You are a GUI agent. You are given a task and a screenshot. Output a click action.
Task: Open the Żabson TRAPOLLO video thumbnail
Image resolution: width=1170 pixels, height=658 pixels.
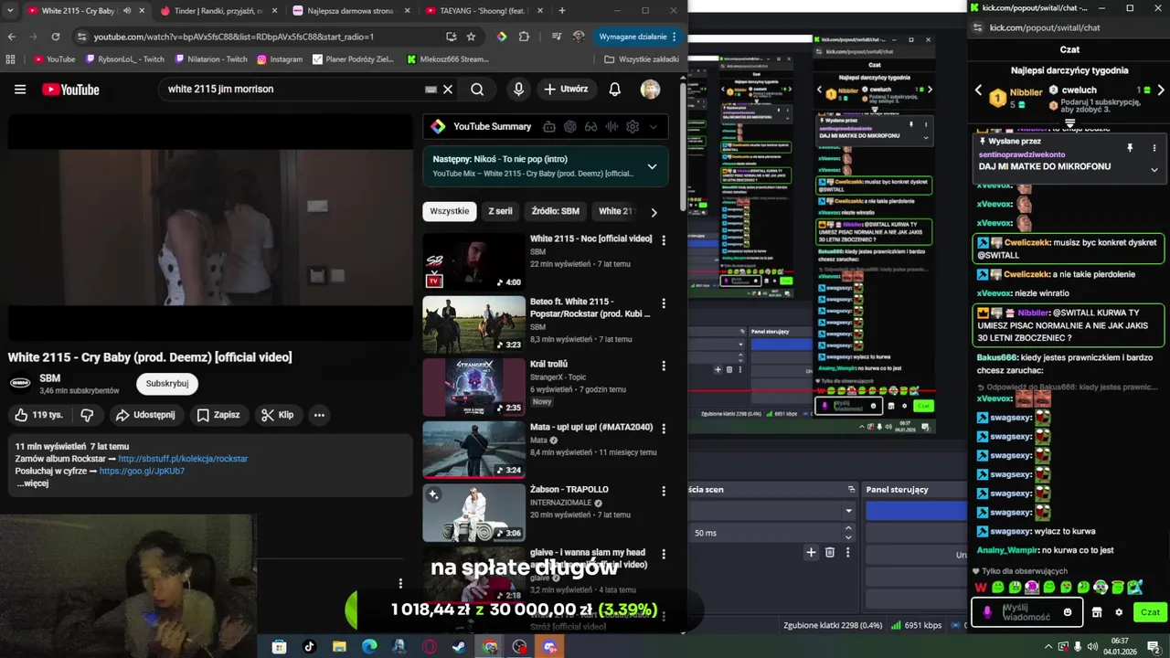coord(473,513)
